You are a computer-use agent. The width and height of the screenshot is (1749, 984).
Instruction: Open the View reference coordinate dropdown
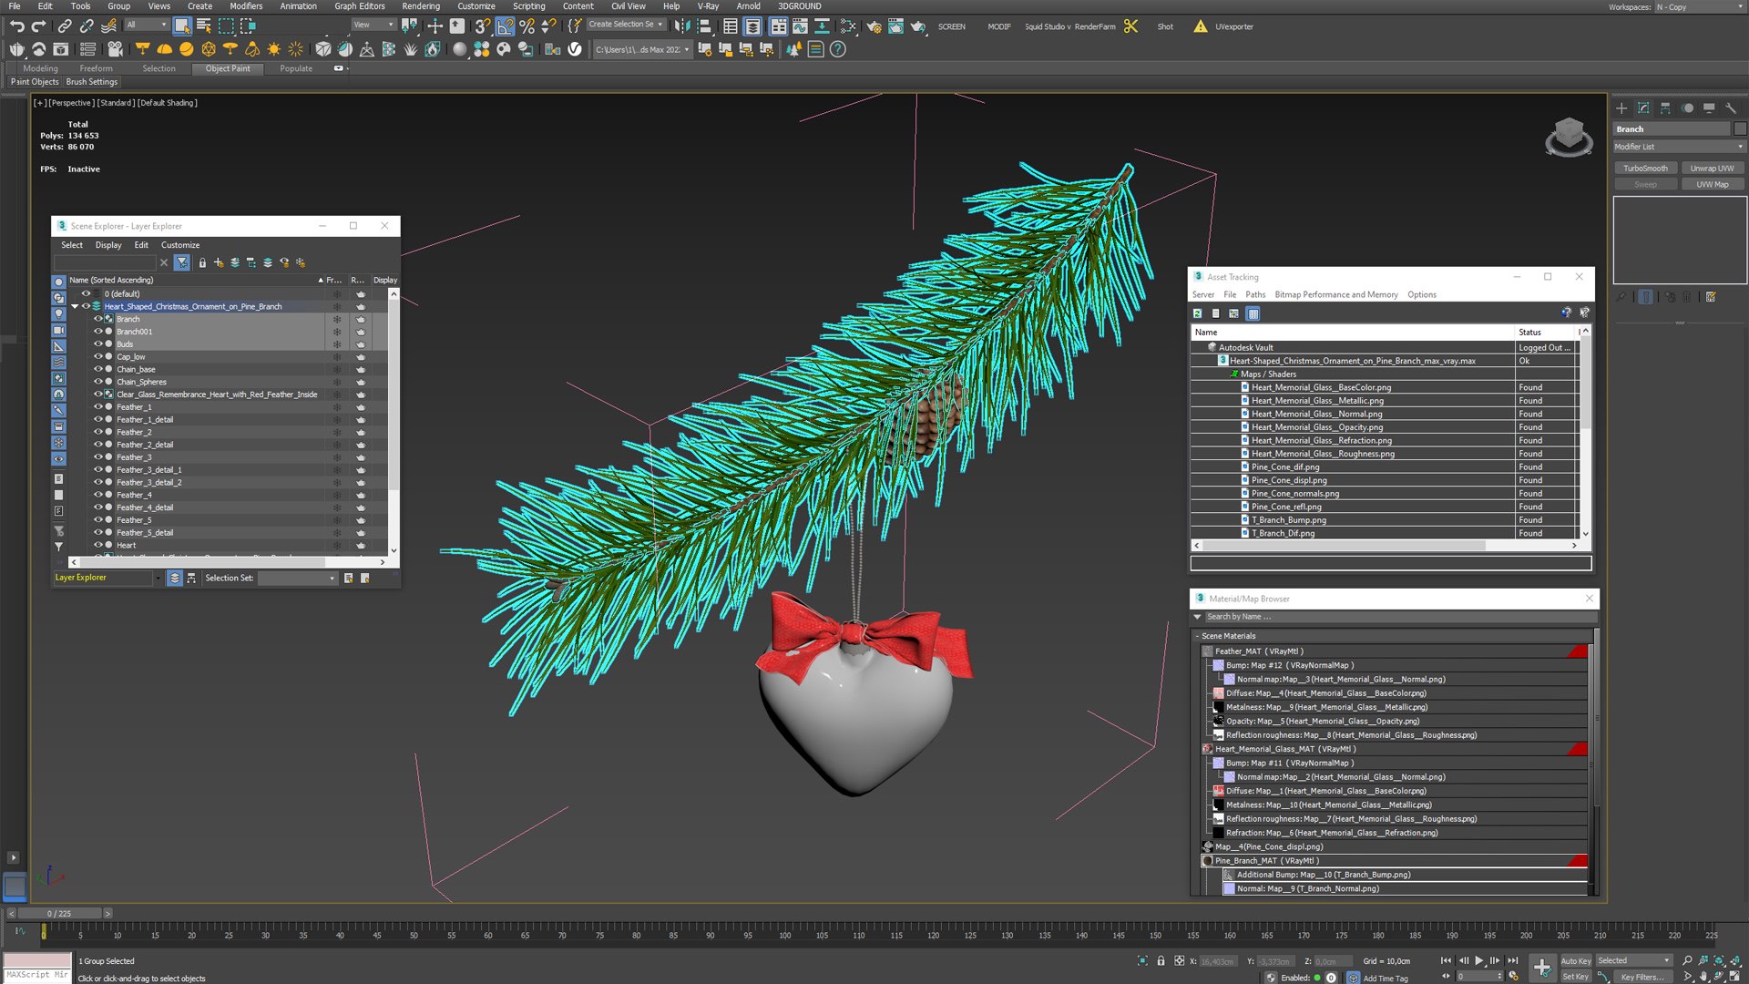pyautogui.click(x=373, y=25)
